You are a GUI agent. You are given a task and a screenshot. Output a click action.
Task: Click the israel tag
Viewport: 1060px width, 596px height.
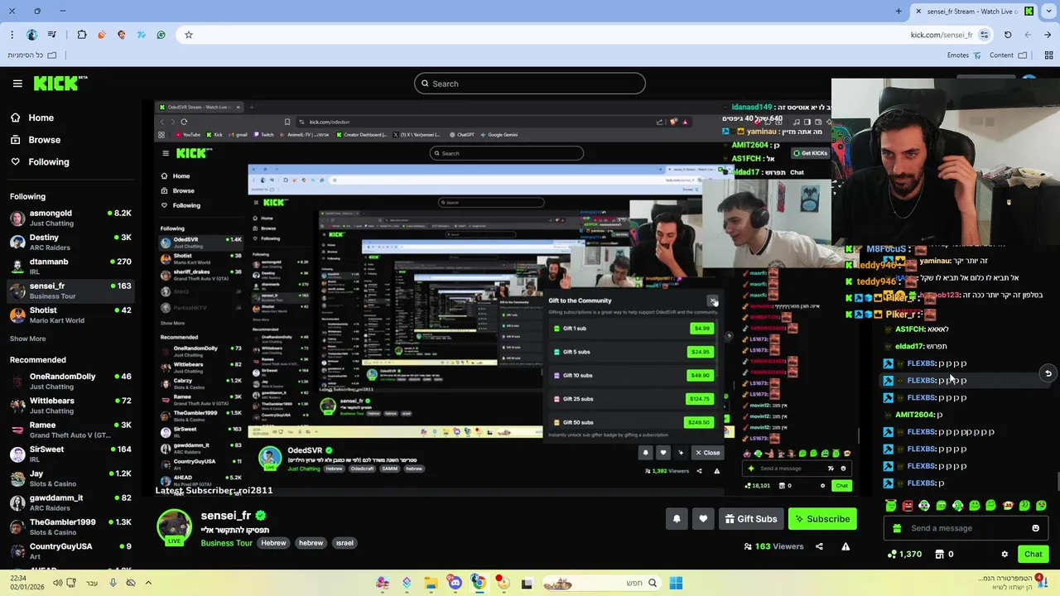coord(344,543)
